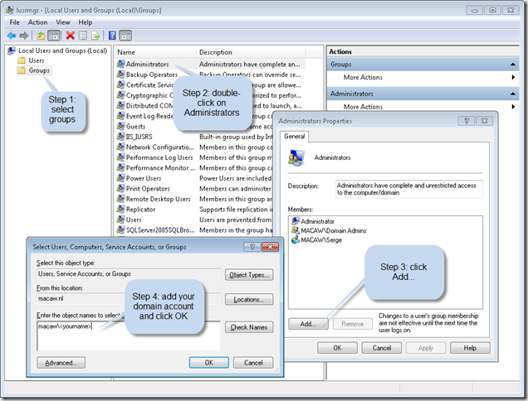528x401 pixels.
Task: Click the Description column header
Action: 251,52
